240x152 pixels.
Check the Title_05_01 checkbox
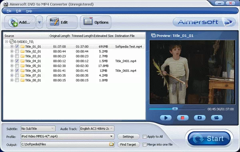pyautogui.click(x=17, y=66)
